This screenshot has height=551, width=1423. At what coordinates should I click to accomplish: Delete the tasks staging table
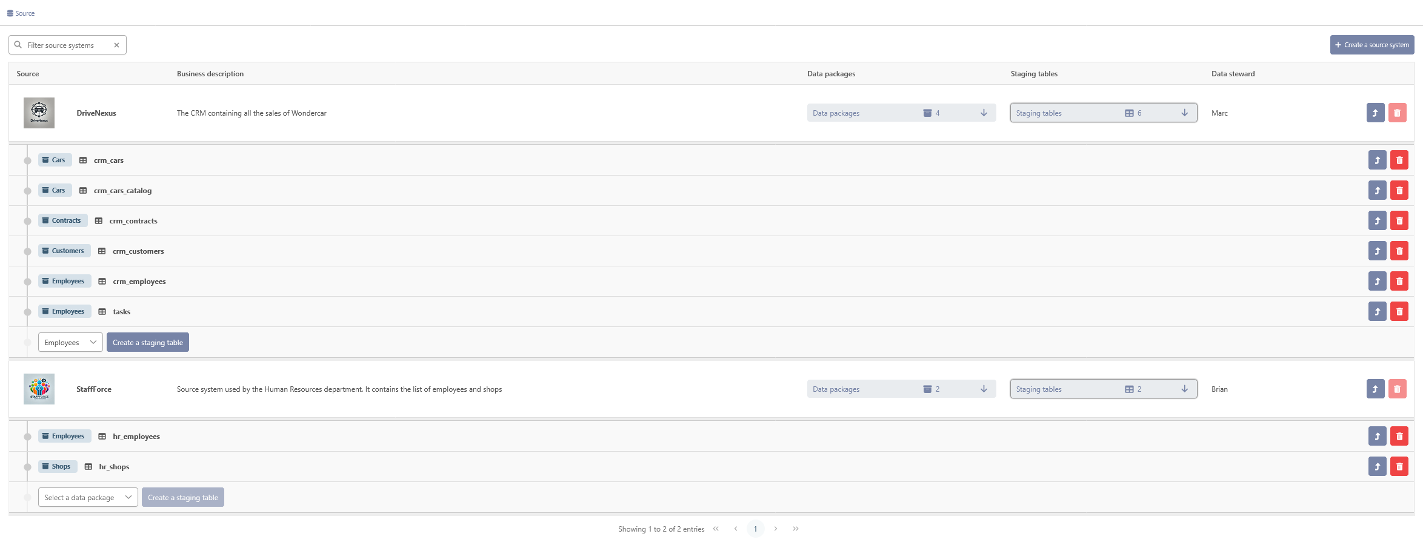coord(1399,311)
